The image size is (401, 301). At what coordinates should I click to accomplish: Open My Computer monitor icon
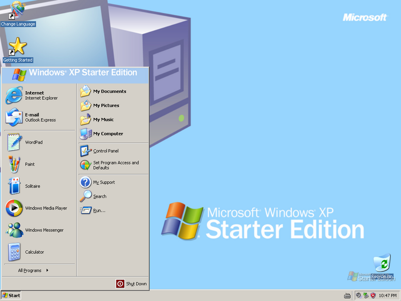click(x=86, y=133)
